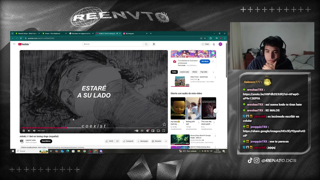Select the Todos filter chip
The height and width of the screenshot is (180, 320).
(174, 72)
